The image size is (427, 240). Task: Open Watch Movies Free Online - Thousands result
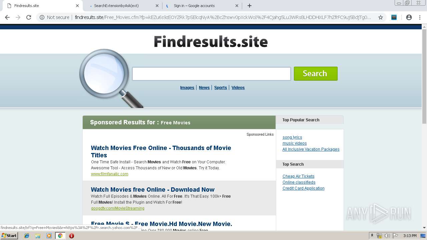coord(161,151)
